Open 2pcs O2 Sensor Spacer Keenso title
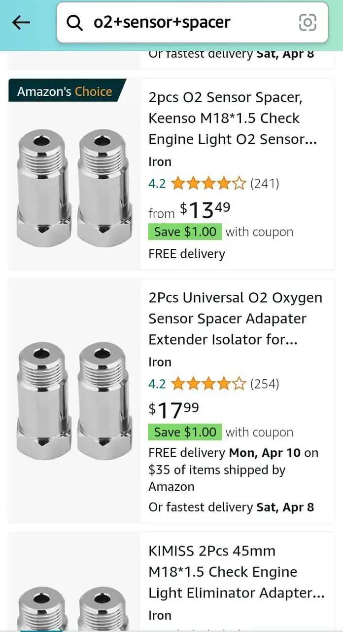The image size is (343, 632). (233, 118)
